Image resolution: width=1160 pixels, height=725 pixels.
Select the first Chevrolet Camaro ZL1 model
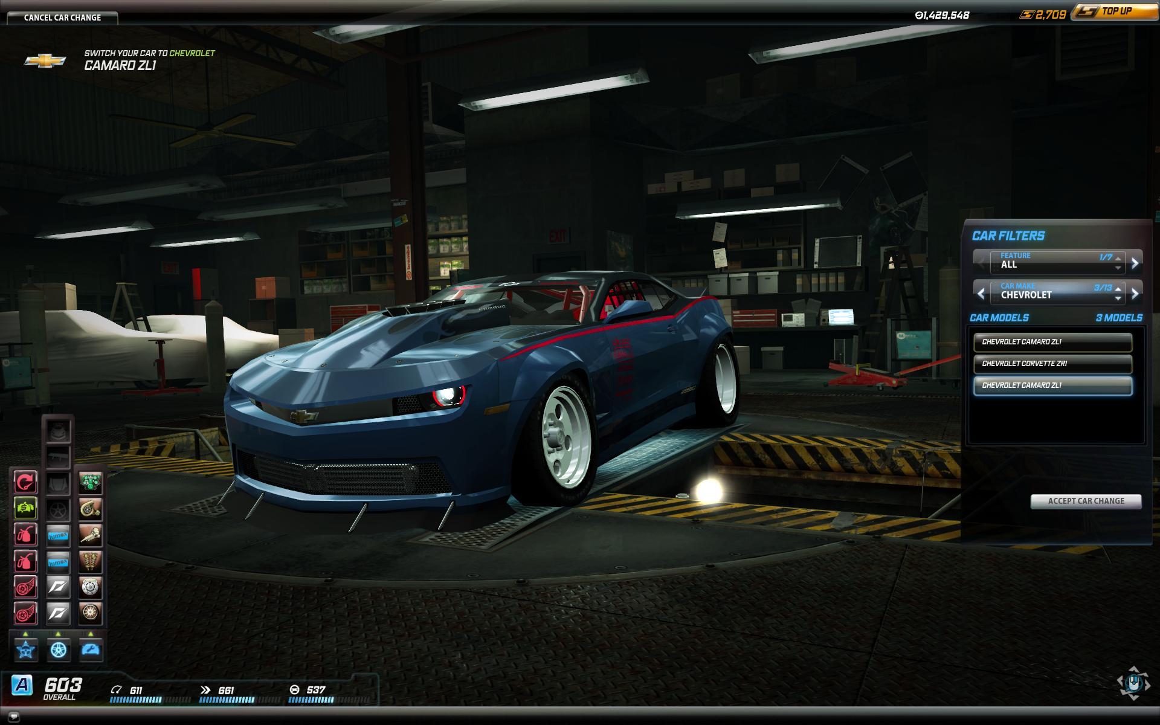tap(1052, 342)
